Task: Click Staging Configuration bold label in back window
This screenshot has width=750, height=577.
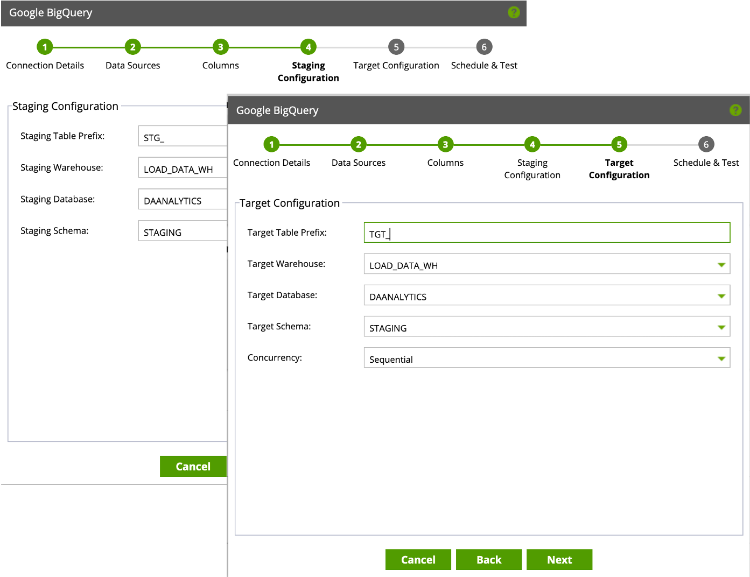Action: [308, 72]
